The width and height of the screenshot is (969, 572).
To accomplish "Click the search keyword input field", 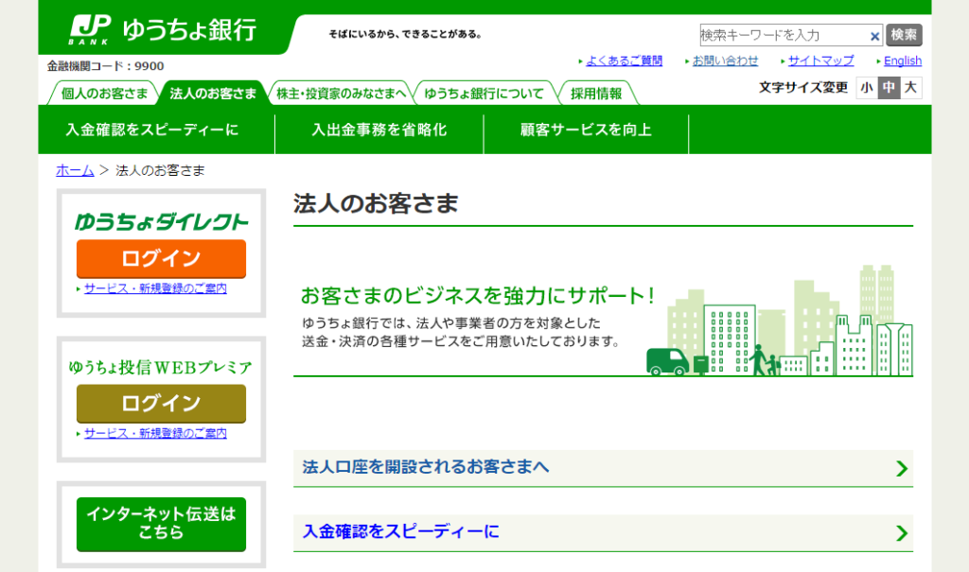I will click(776, 34).
